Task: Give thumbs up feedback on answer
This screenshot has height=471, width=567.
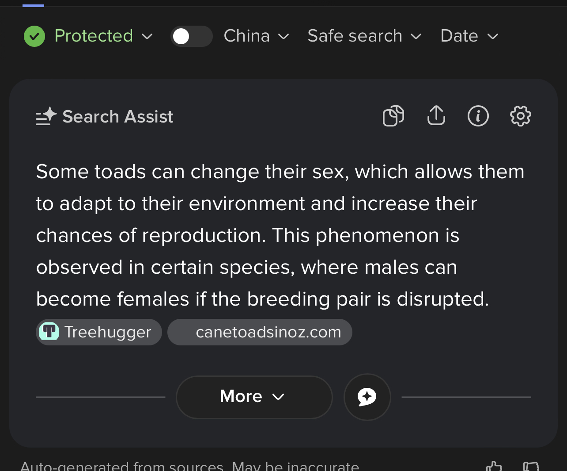Action: pos(494,466)
